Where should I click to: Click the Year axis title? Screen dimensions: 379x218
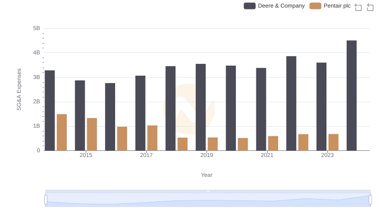207,175
